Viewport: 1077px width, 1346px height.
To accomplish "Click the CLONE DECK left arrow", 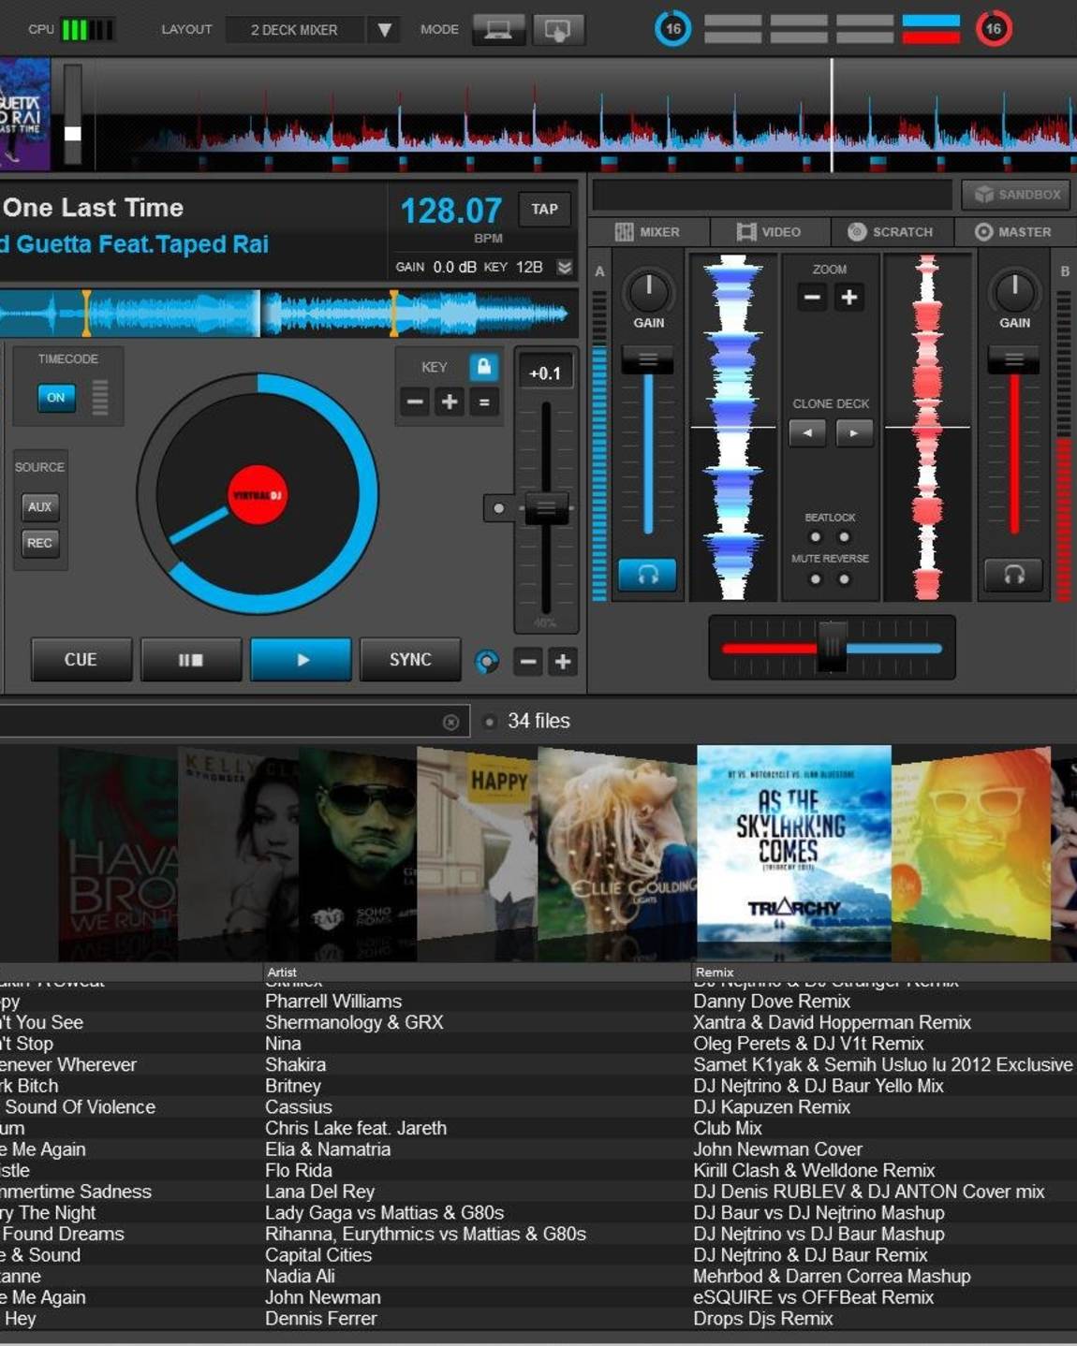I will 807,432.
